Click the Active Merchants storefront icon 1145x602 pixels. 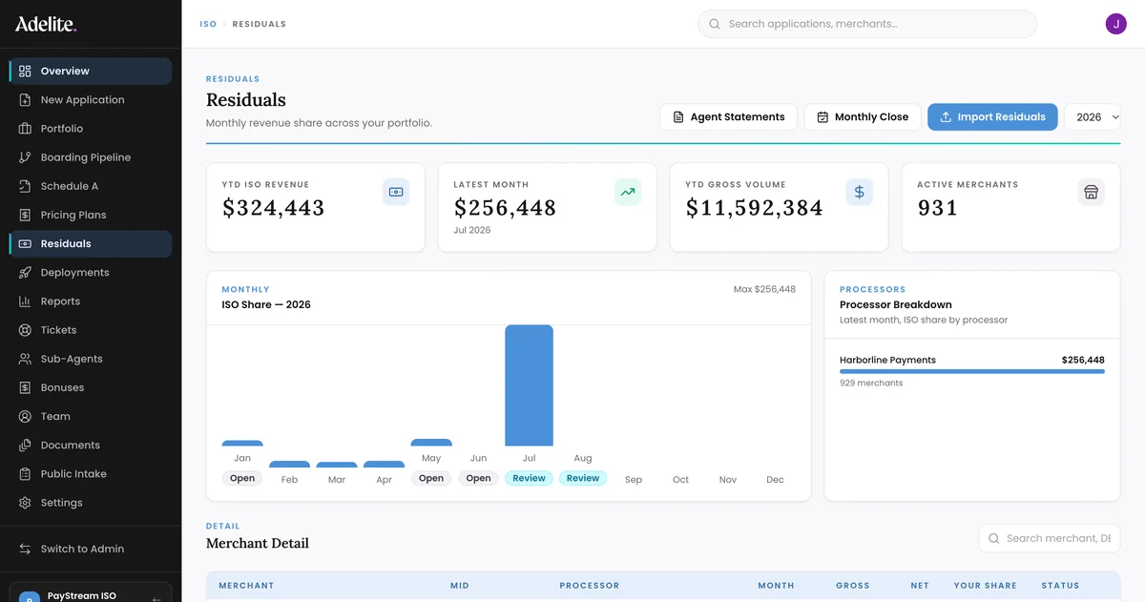point(1091,192)
